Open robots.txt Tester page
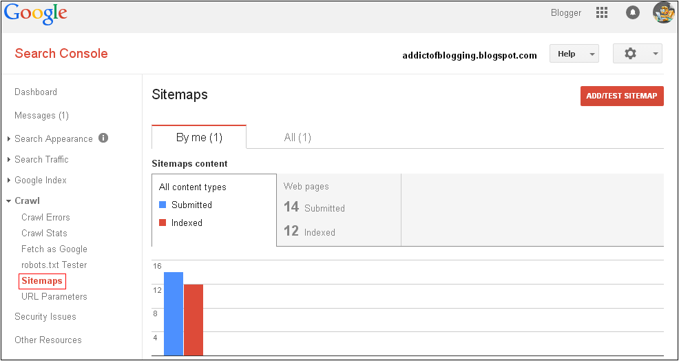The height and width of the screenshot is (361, 679). coord(54,265)
